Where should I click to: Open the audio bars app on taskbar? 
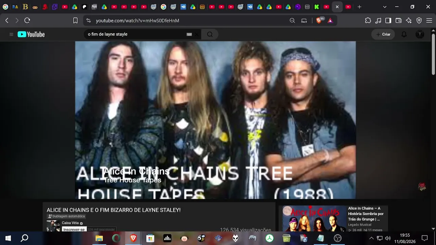pos(167,238)
